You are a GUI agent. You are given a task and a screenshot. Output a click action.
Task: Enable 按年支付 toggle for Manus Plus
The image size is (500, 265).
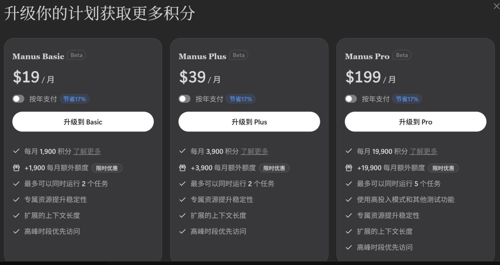tap(185, 99)
